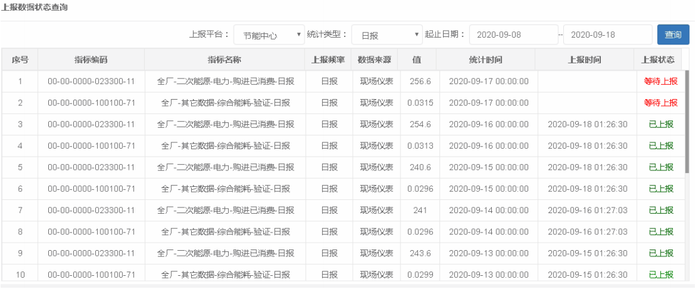Click 日报 frequency cell in row 9
Screen dimensions: 698x289
pyautogui.click(x=330, y=253)
